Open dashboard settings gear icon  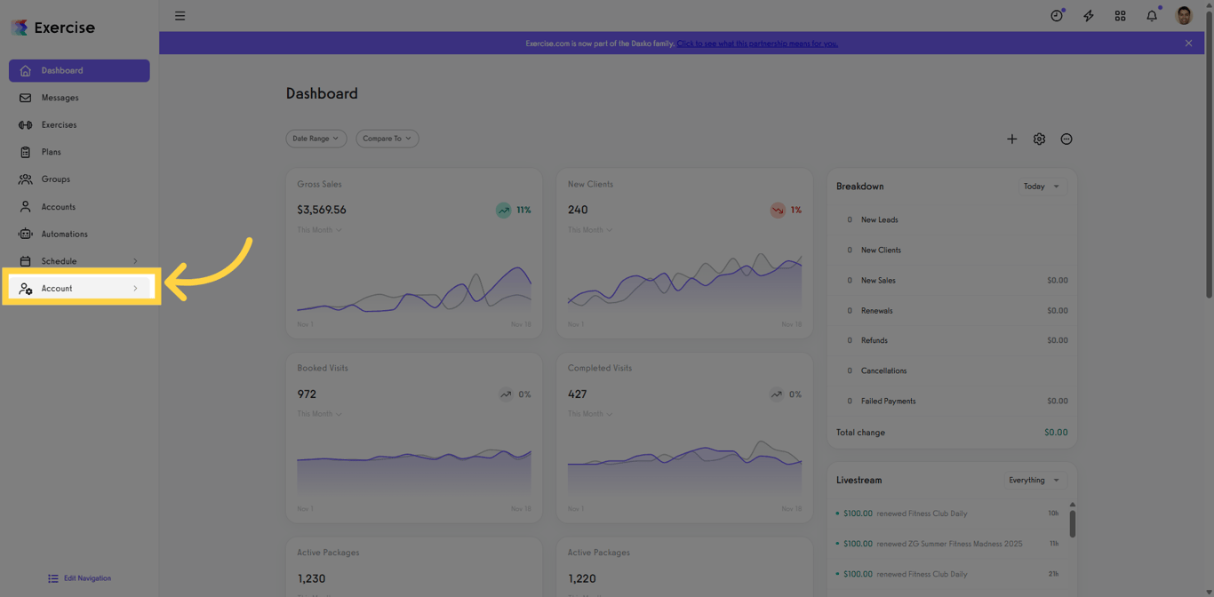[1039, 139]
